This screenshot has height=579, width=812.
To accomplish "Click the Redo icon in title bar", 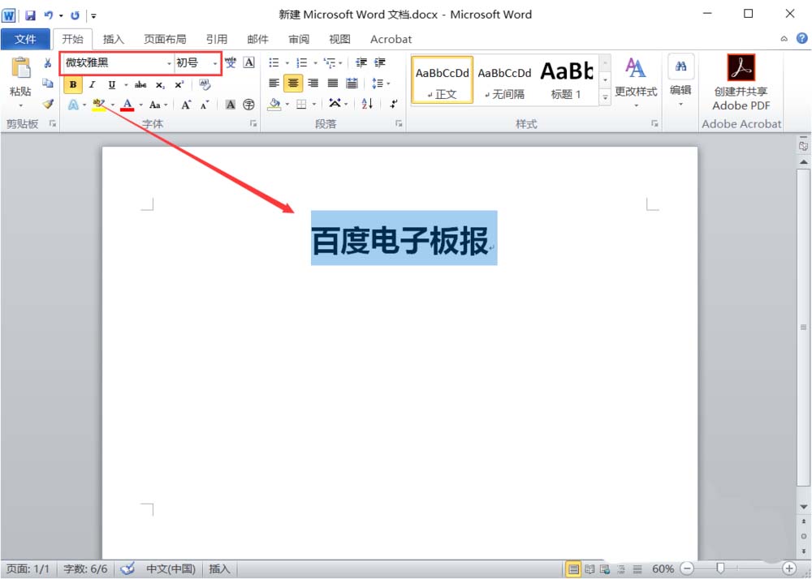I will click(75, 15).
